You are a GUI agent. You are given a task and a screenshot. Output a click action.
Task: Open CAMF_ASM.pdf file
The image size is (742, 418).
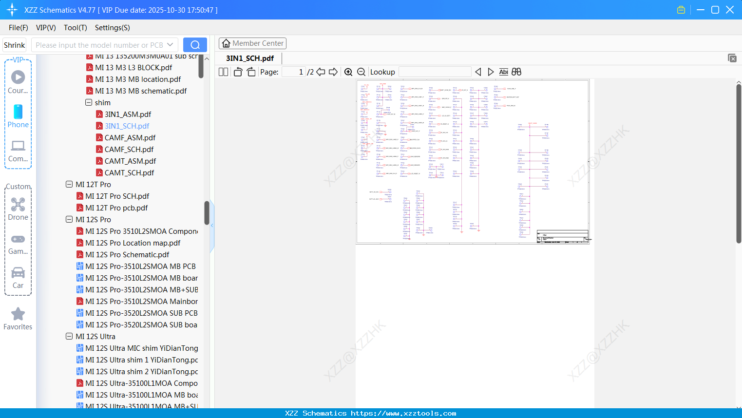pyautogui.click(x=130, y=138)
